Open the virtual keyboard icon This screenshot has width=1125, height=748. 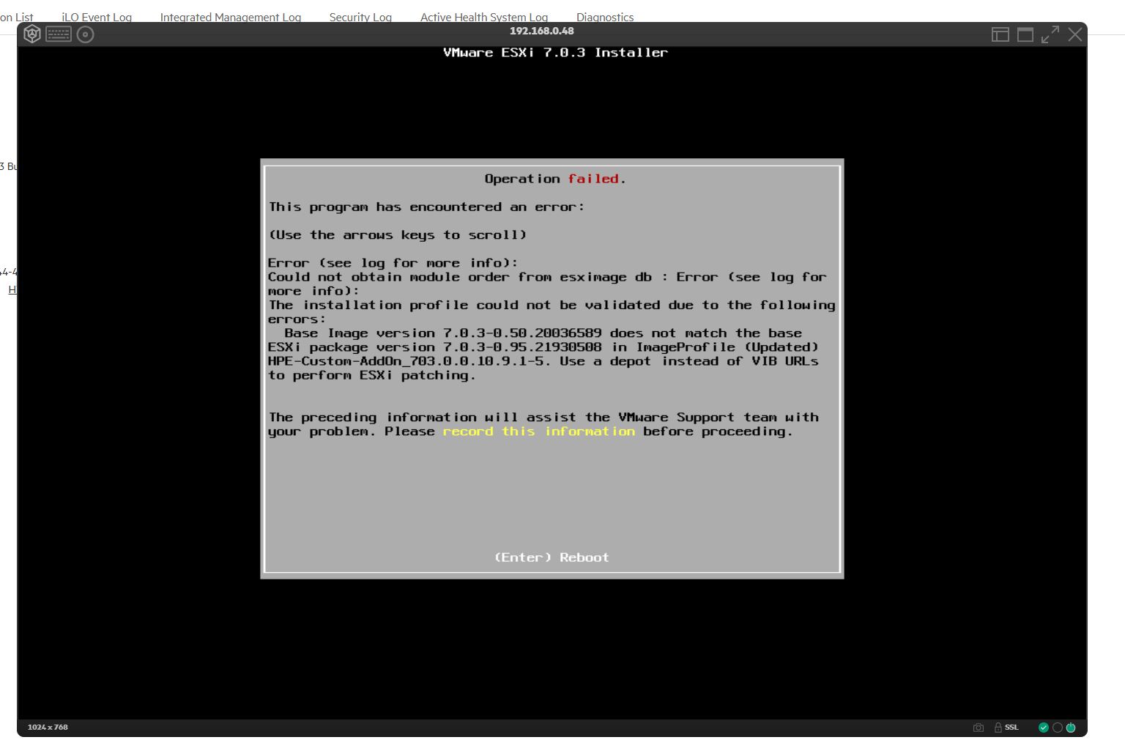[x=59, y=34]
